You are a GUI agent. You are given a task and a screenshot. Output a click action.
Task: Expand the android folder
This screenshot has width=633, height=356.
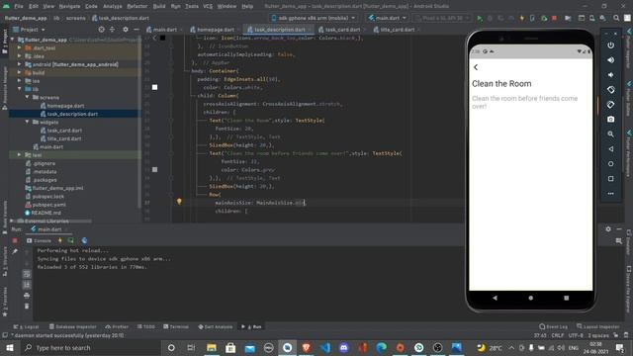pos(20,64)
